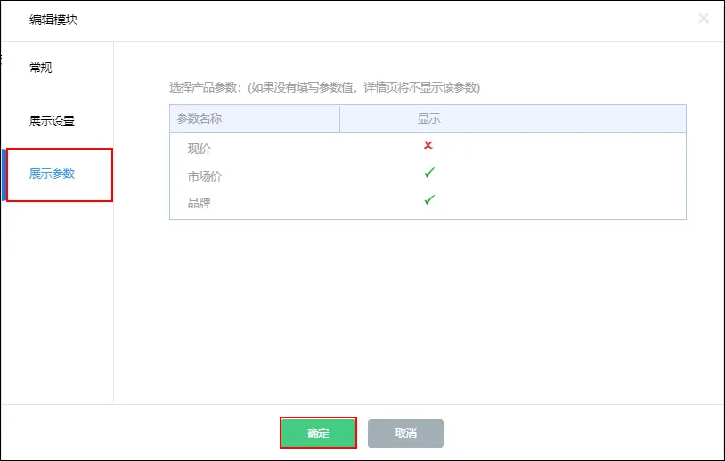Click the blue active-tab indicator bar
Image resolution: width=725 pixels, height=461 pixels.
(4, 174)
